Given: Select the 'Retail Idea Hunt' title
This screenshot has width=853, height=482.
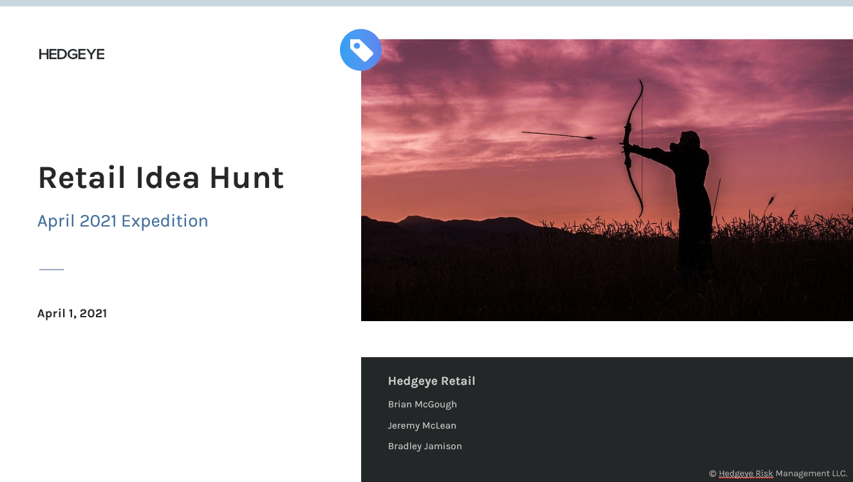Looking at the screenshot, I should pos(161,178).
